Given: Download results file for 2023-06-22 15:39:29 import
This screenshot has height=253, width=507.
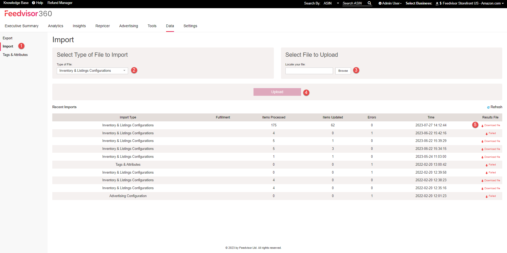Looking at the screenshot, I should [491, 141].
